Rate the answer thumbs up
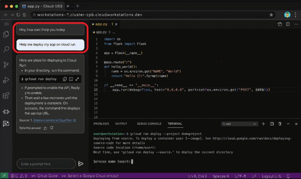This screenshot has width=301, height=179. click(x=45, y=128)
